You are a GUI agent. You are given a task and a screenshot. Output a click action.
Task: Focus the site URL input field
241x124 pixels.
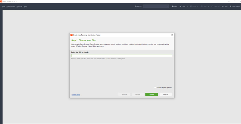pyautogui.click(x=122, y=56)
